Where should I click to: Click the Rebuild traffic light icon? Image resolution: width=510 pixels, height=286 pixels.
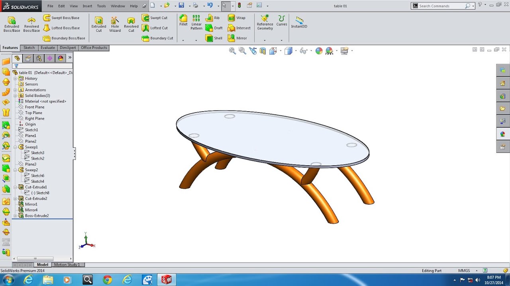pos(239,6)
